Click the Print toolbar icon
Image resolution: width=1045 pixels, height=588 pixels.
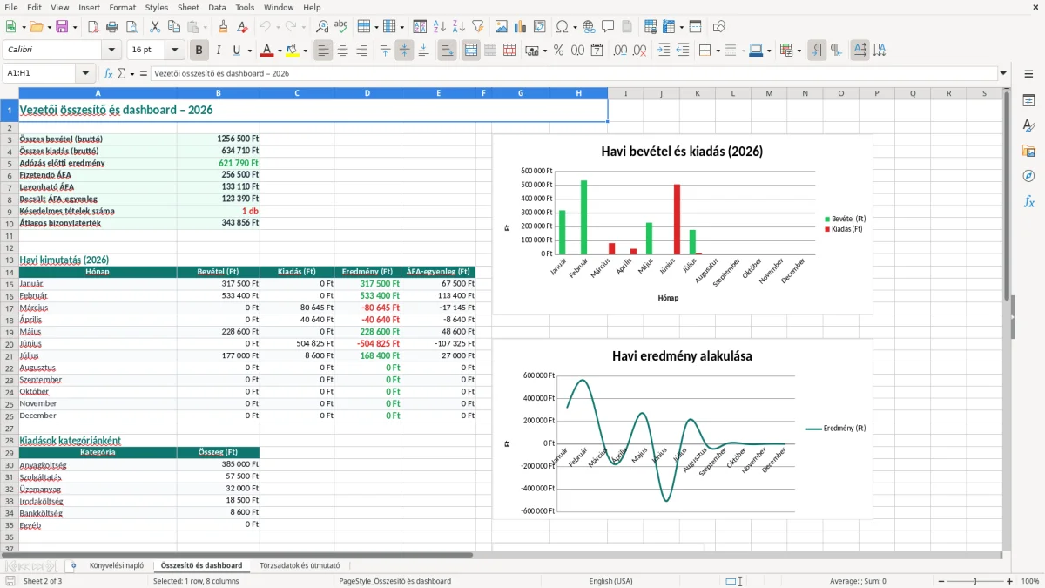pyautogui.click(x=111, y=27)
